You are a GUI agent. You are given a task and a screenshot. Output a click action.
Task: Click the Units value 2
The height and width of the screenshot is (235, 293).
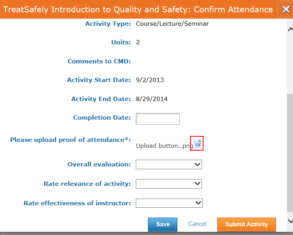coord(138,42)
